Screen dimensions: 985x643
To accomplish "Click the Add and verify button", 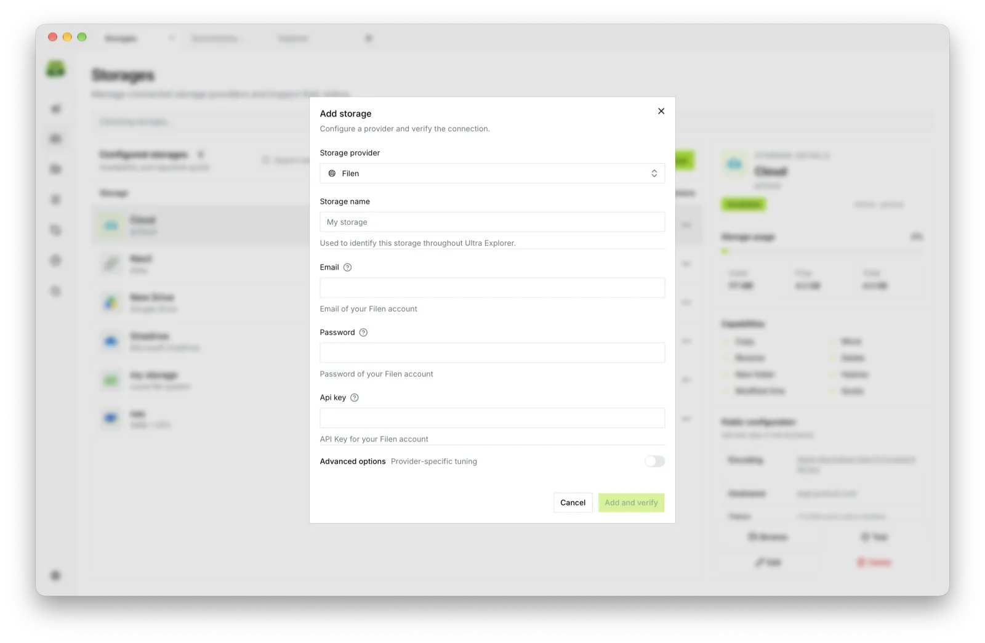I will pos(631,503).
